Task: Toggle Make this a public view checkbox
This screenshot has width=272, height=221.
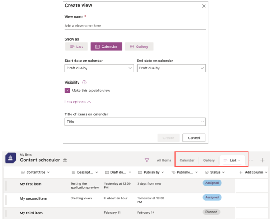Action: 67,91
